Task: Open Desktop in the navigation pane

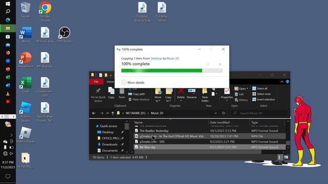Action: [106, 132]
